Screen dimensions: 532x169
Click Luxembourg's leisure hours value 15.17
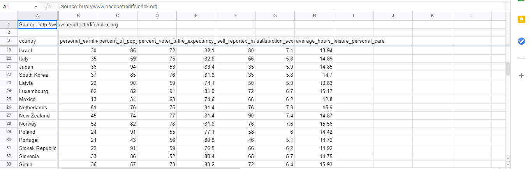pyautogui.click(x=314, y=91)
